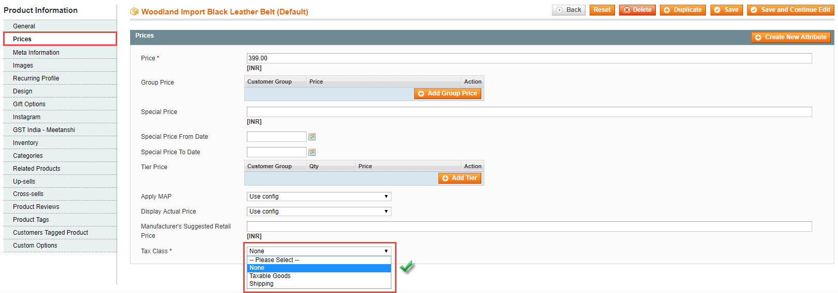Select 'Shipping' tax class
The width and height of the screenshot is (838, 293).
pyautogui.click(x=319, y=284)
